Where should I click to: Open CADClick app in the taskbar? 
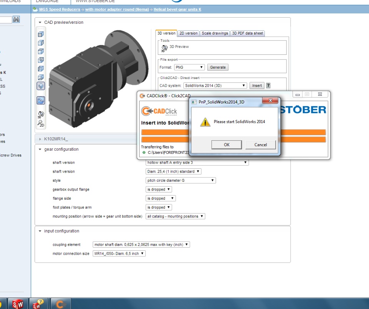60,304
